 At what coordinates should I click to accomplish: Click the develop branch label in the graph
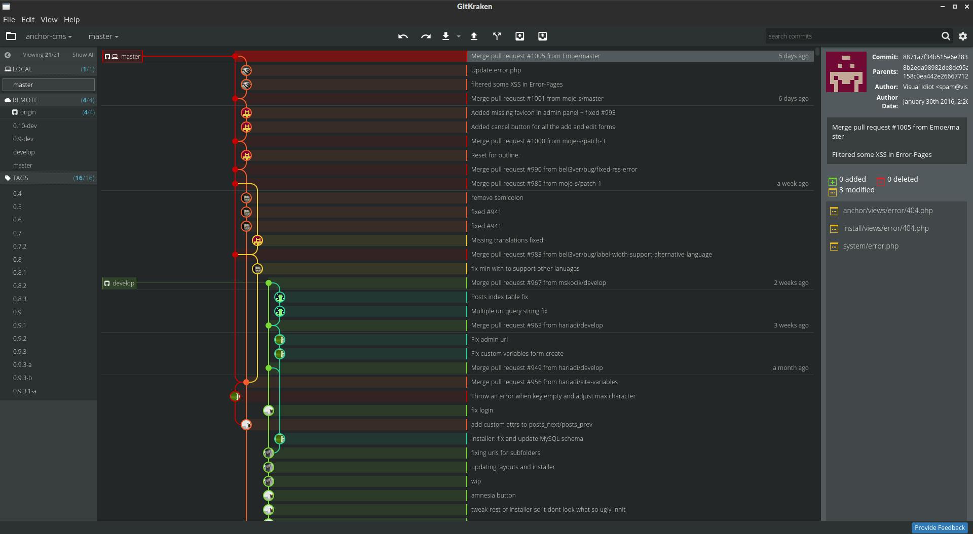(x=120, y=283)
